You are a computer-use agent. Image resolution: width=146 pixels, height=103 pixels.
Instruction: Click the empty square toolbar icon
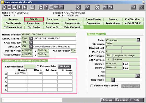(9, 7)
